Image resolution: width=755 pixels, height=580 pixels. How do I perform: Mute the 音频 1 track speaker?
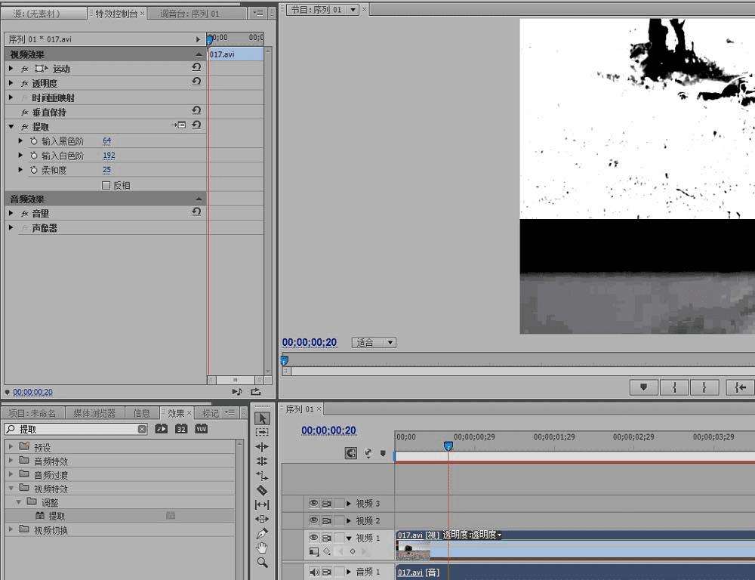(313, 572)
